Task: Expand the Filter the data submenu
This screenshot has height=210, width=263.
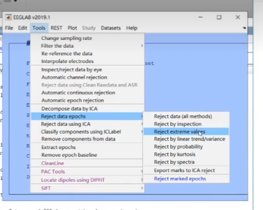Action: 142,46
